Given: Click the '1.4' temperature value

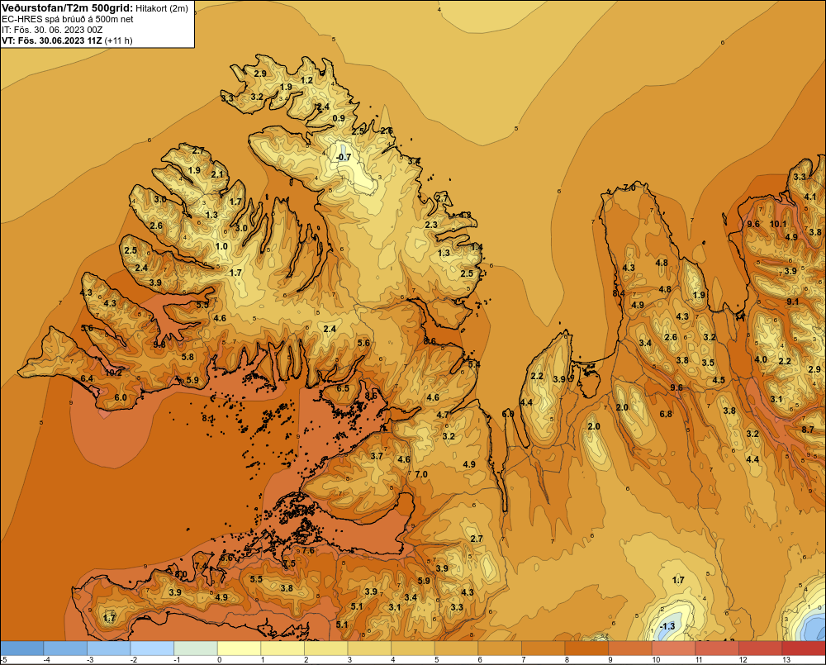Looking at the screenshot, I should pyautogui.click(x=477, y=247).
